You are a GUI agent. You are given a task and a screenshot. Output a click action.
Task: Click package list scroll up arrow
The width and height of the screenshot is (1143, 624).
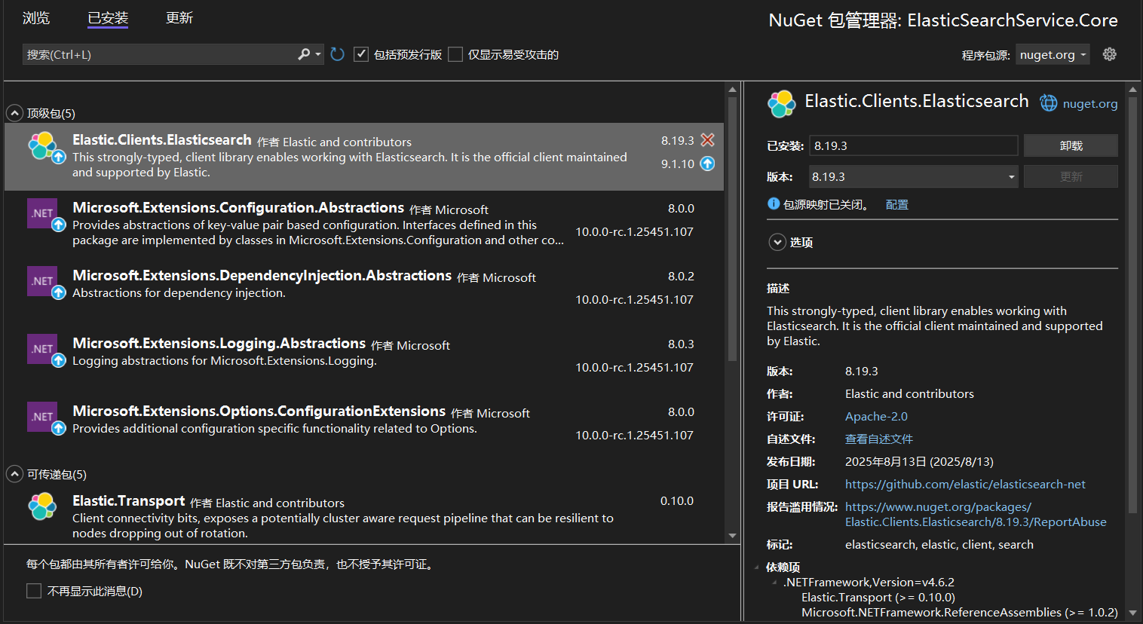(x=732, y=89)
